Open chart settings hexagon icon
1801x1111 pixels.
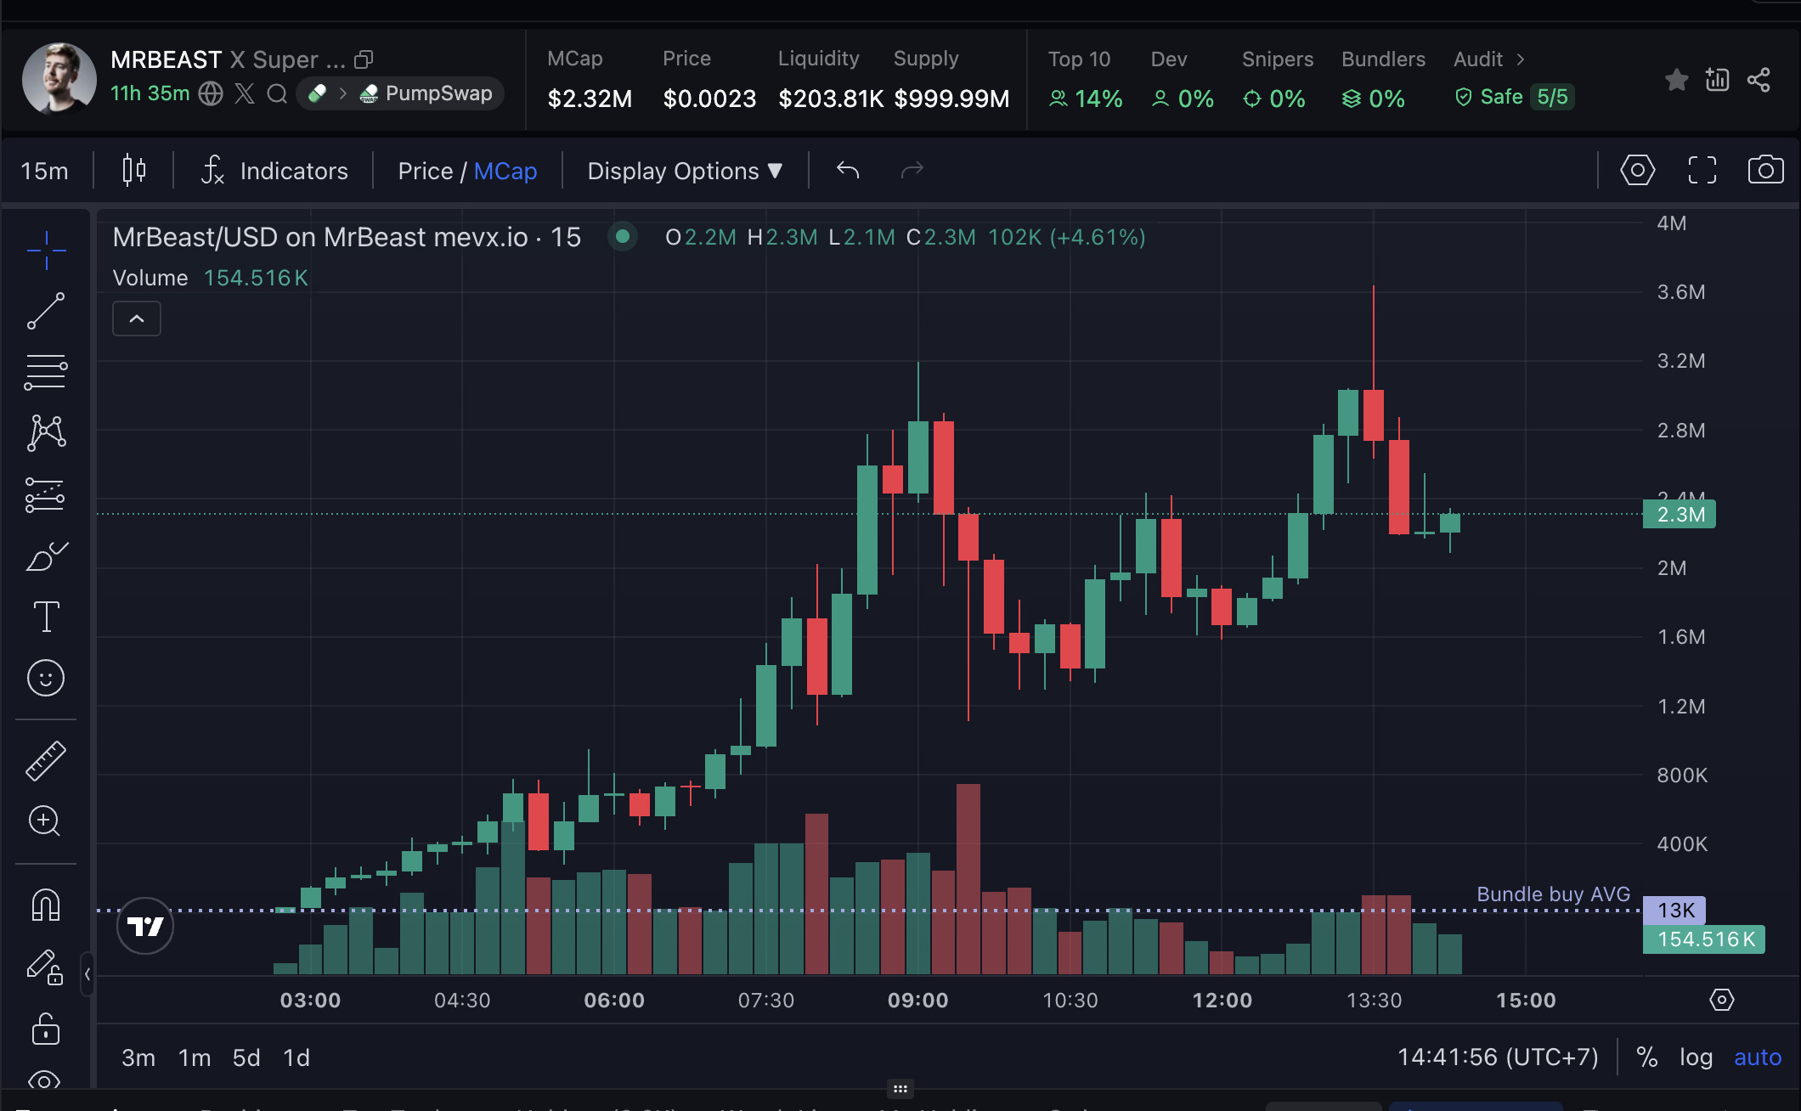1637,170
